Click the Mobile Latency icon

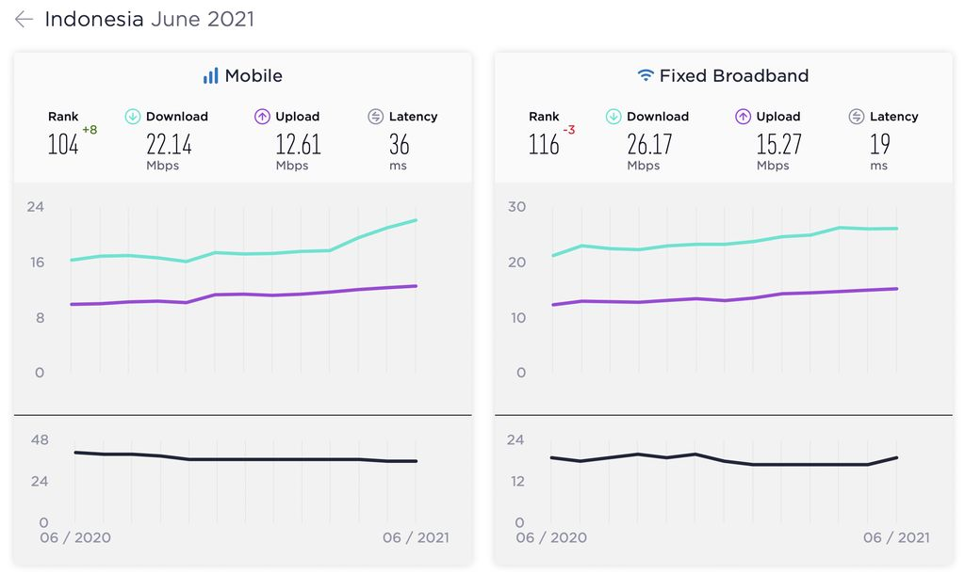[x=376, y=117]
